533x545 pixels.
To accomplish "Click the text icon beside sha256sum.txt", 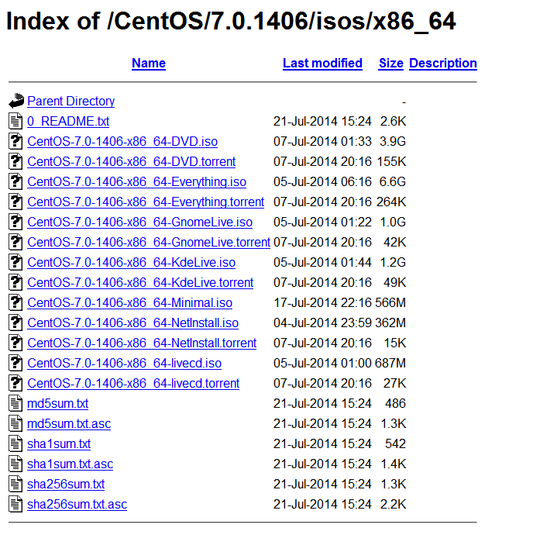I will point(15,484).
